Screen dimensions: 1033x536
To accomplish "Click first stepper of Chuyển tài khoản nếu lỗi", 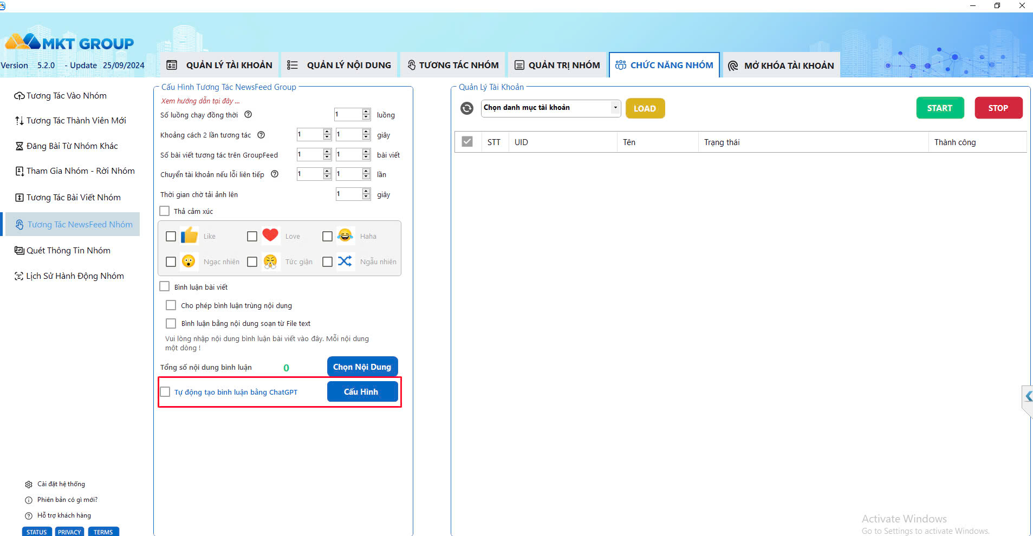I will (327, 174).
